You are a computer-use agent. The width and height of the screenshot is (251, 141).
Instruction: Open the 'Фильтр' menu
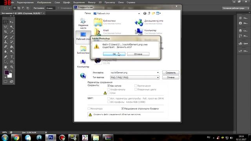point(91,2)
